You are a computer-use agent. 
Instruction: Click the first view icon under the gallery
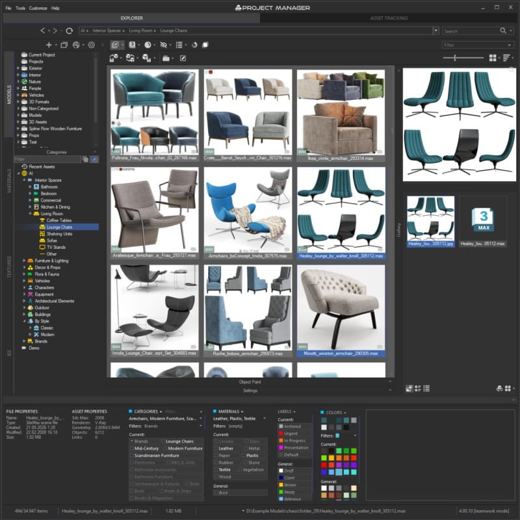[409, 388]
